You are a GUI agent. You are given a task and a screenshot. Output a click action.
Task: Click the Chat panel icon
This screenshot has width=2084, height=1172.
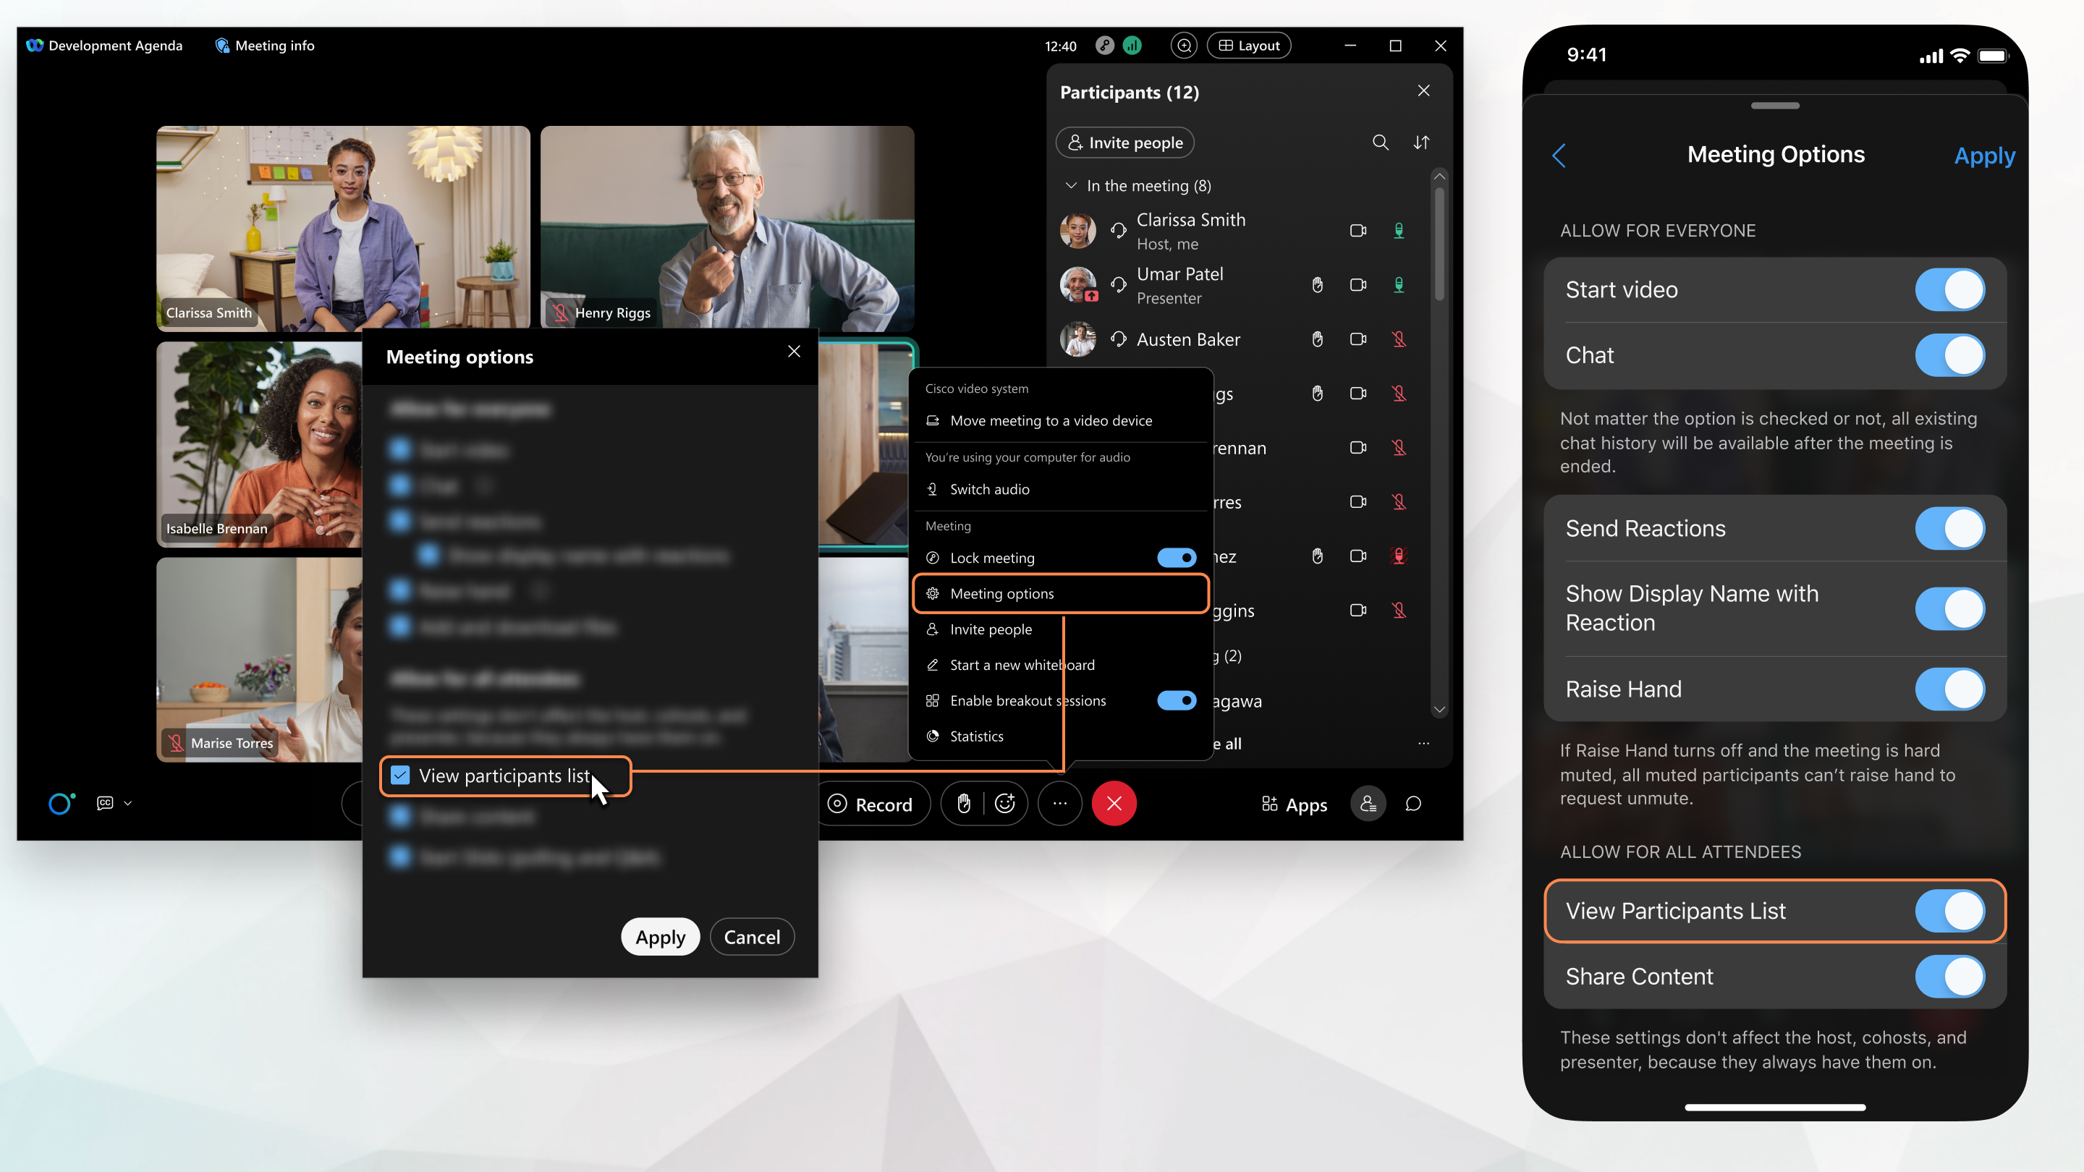1412,803
